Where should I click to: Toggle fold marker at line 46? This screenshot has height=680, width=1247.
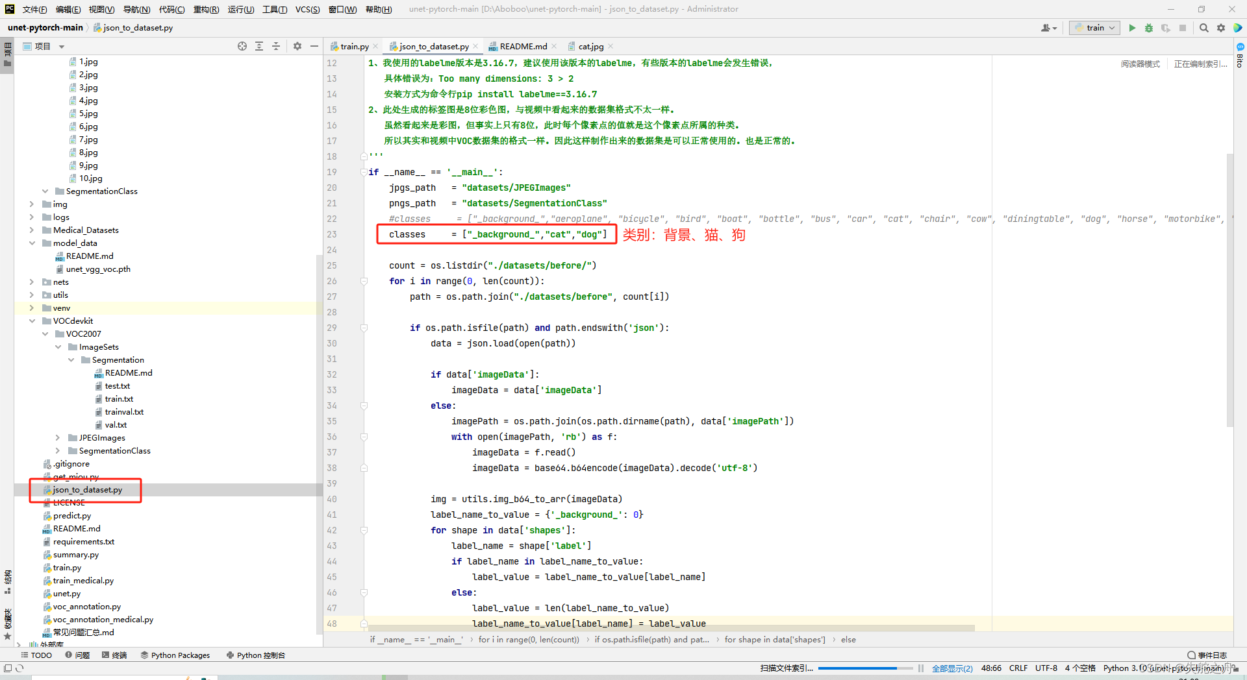(364, 592)
